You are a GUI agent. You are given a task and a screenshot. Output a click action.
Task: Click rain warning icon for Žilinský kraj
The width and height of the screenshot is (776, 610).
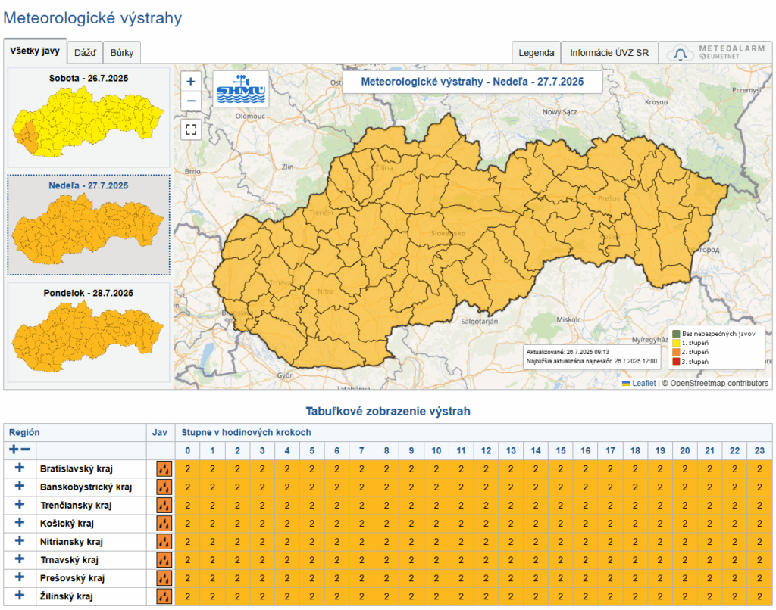tap(164, 596)
